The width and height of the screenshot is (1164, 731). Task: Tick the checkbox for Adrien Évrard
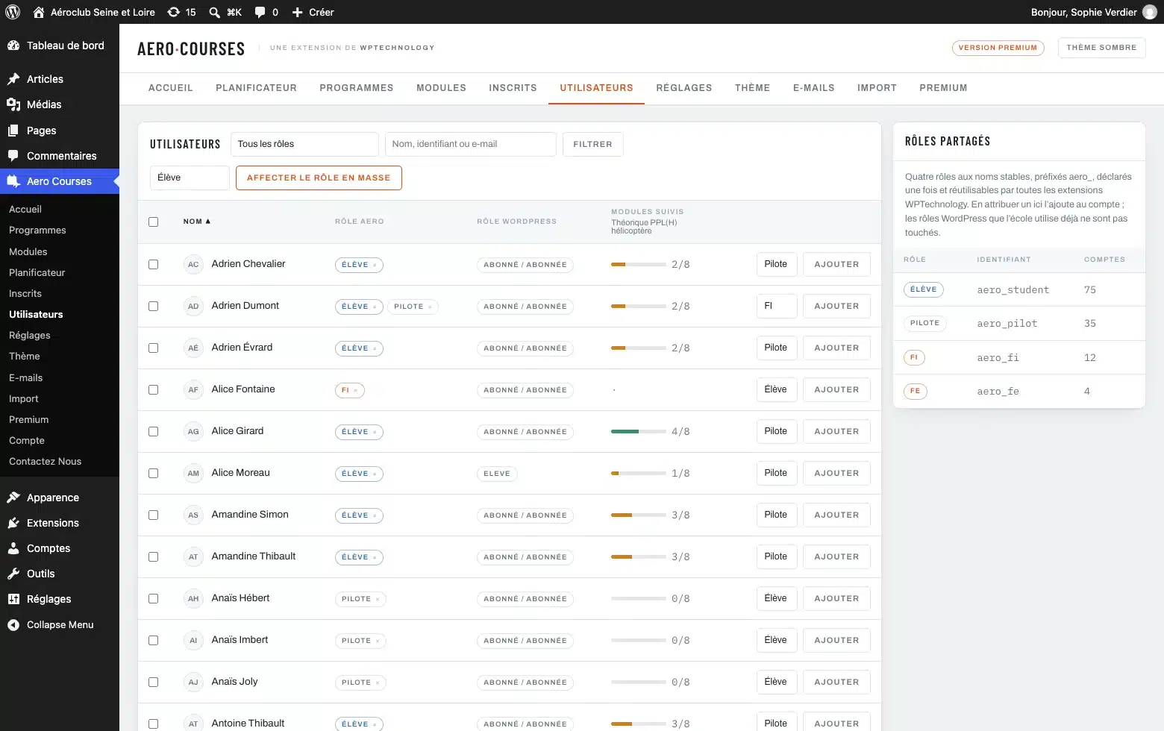coord(154,348)
